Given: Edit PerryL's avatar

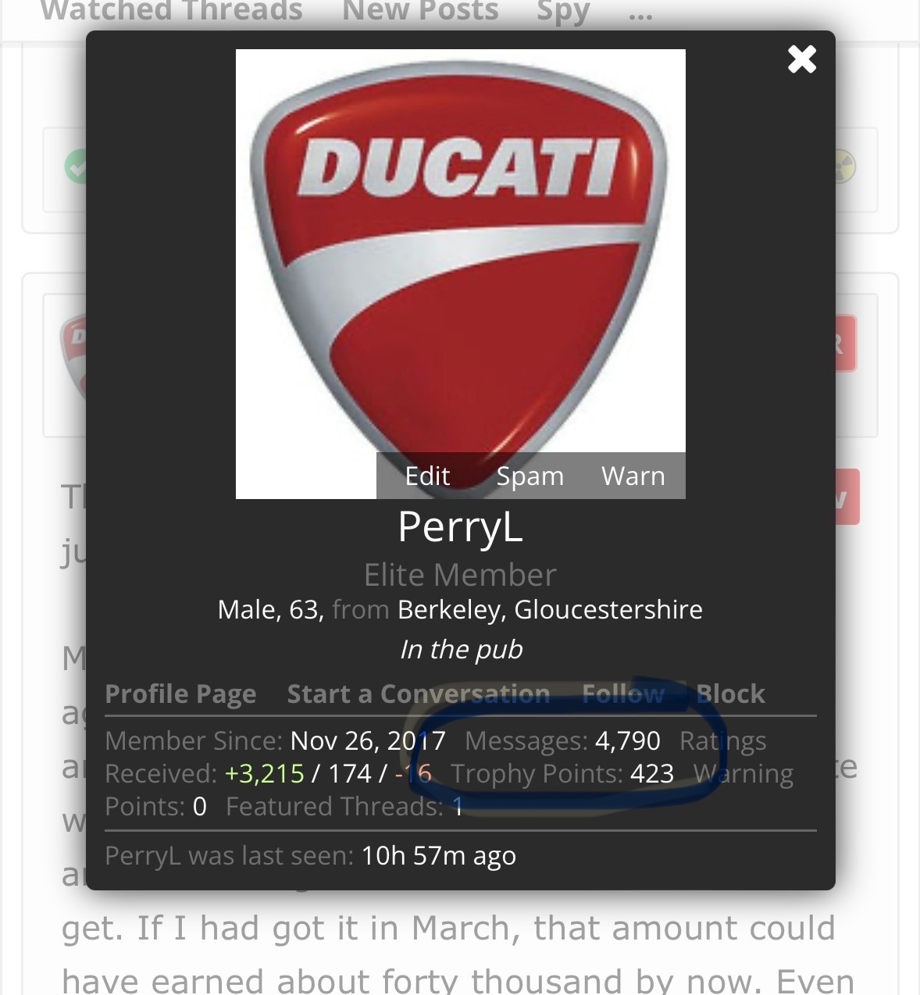Looking at the screenshot, I should [427, 476].
